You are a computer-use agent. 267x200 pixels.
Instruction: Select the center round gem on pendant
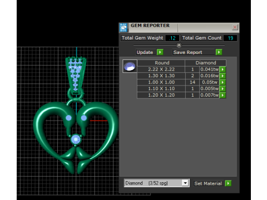click(x=76, y=139)
